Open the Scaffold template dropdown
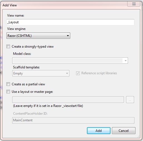 (x=41, y=73)
